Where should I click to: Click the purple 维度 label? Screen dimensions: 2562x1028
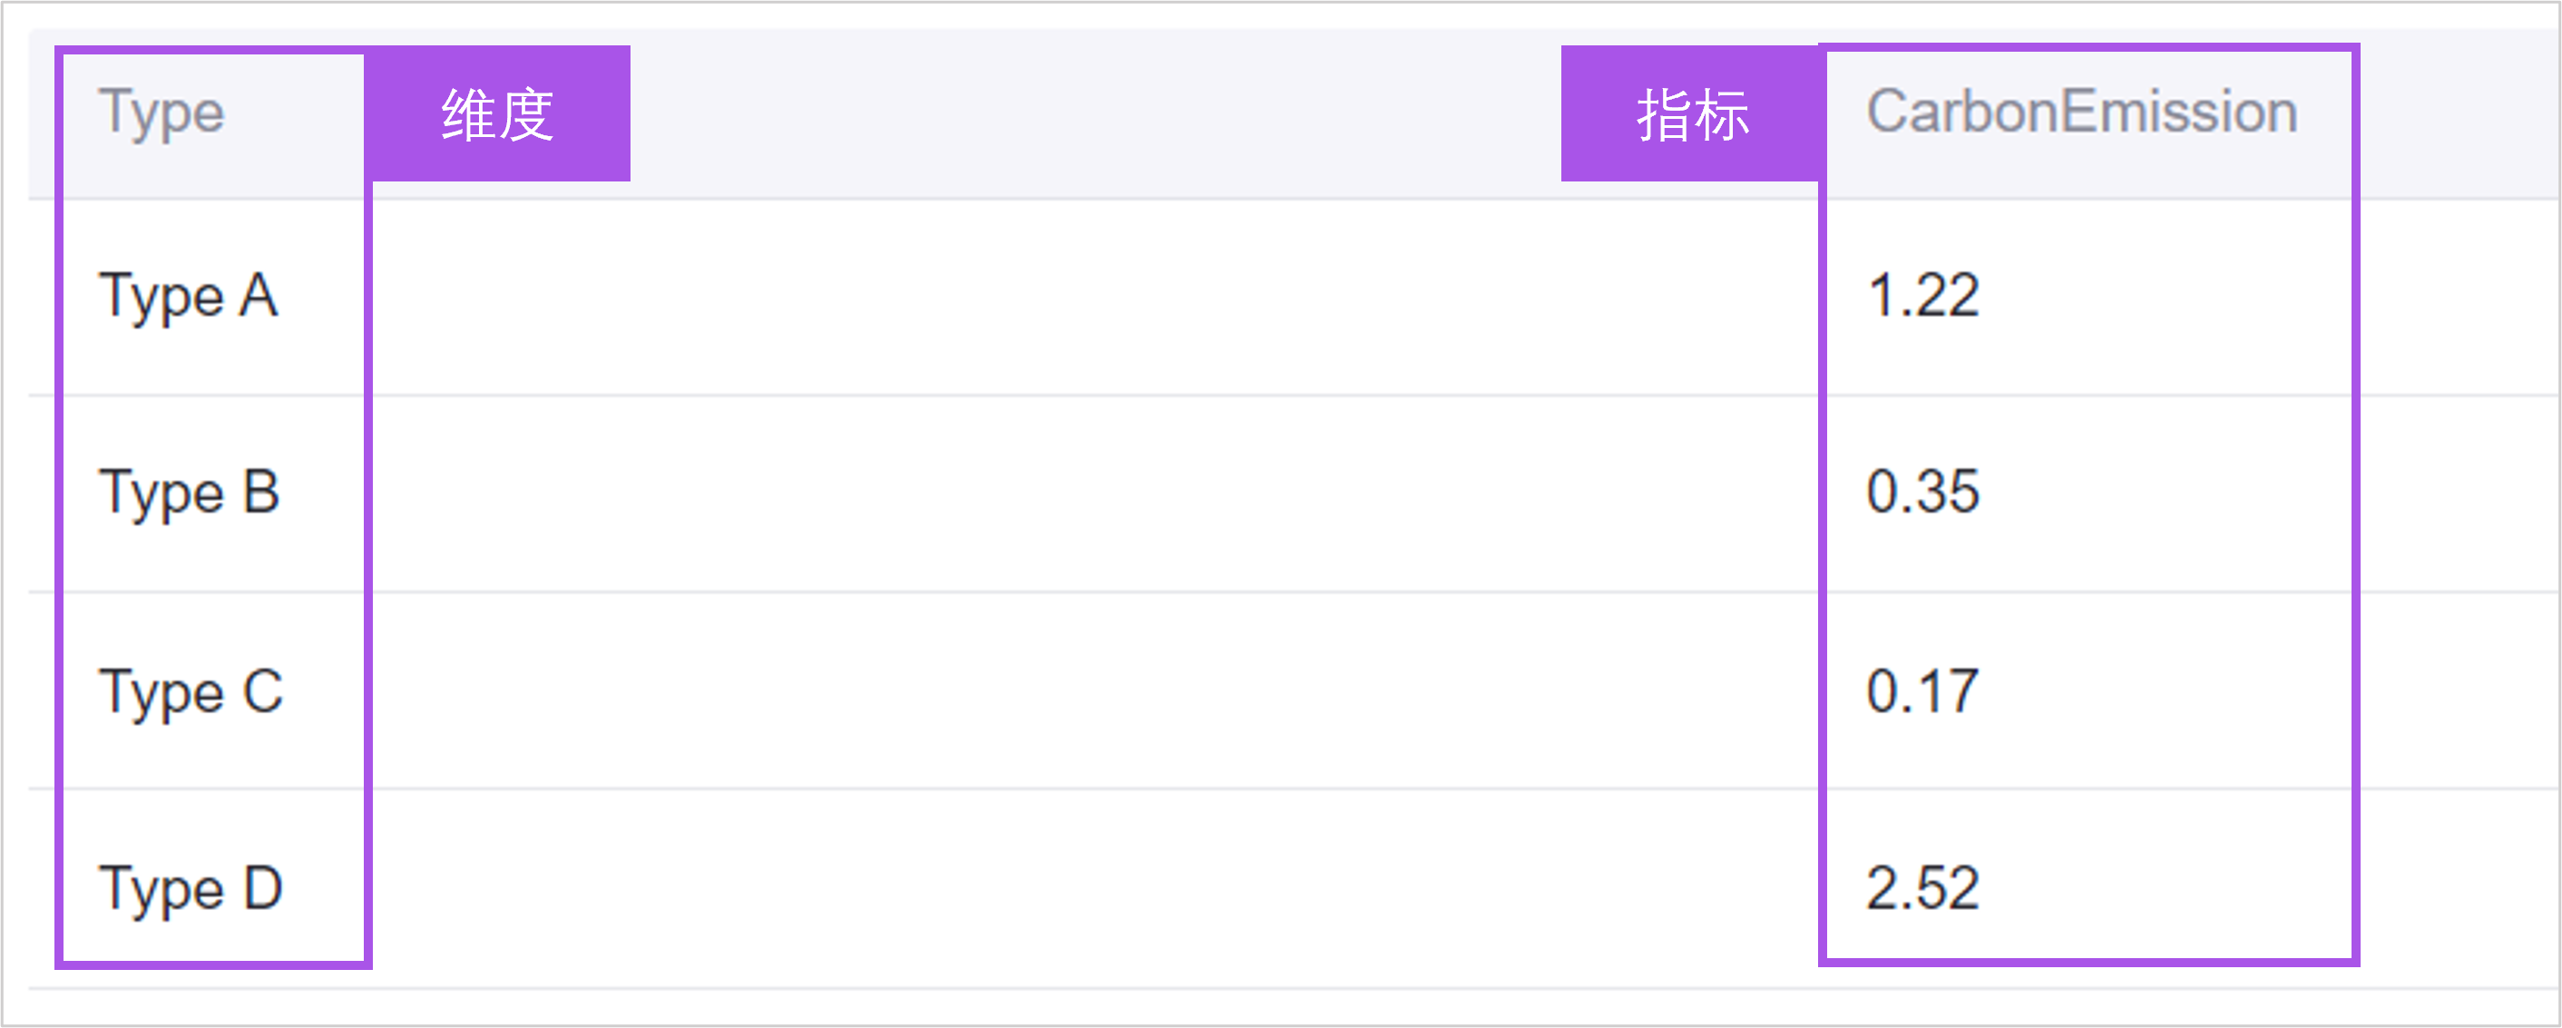click(497, 114)
